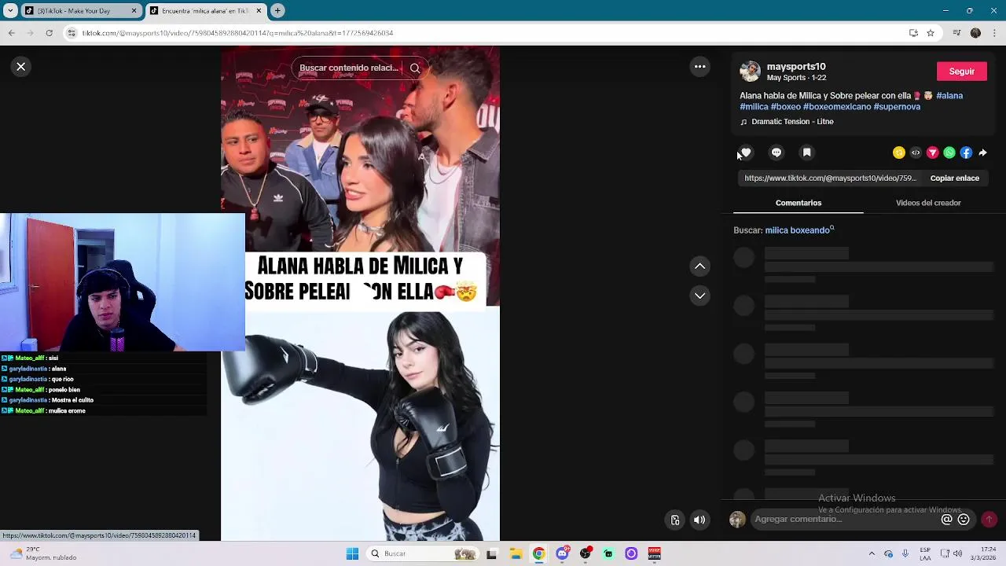Like the video with the heart icon
The image size is (1006, 566).
pos(746,153)
